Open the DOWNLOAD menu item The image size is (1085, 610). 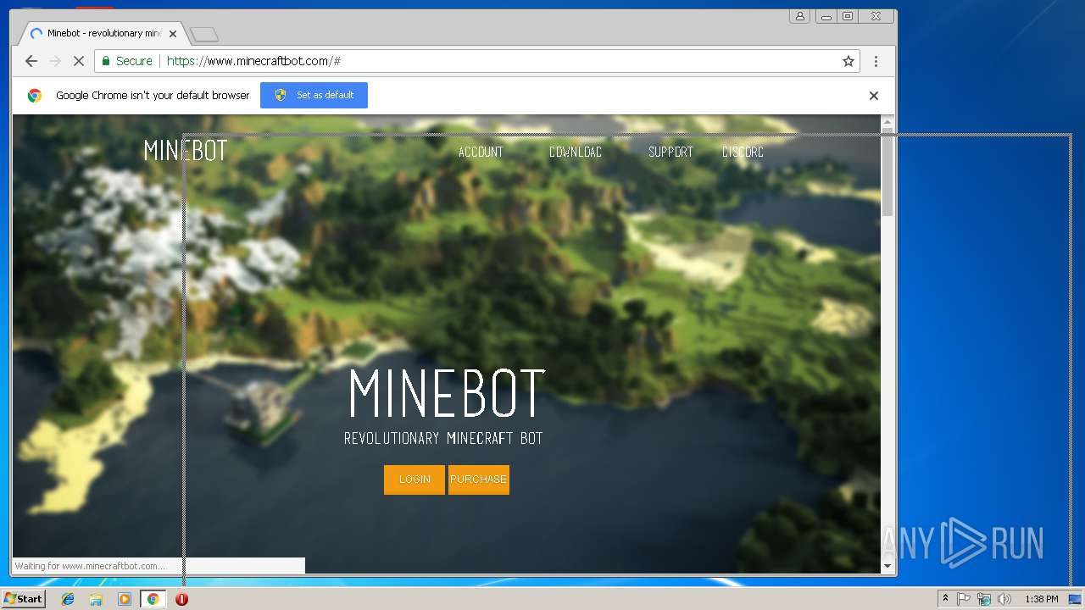point(576,152)
